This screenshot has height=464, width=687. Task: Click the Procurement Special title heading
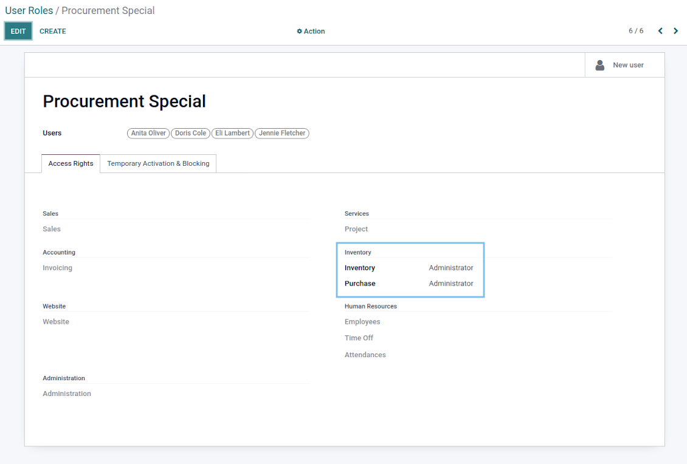pos(125,101)
